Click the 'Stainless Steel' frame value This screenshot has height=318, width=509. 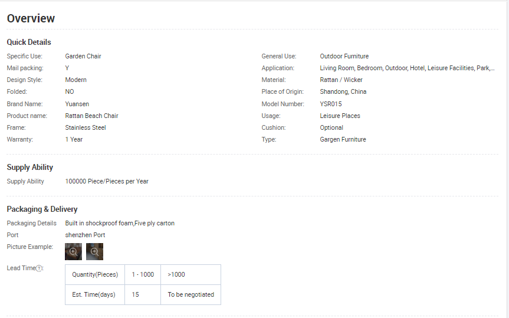86,128
